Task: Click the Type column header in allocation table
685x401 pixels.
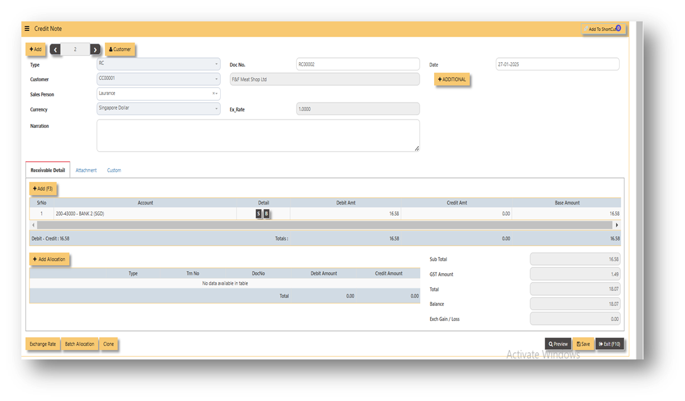Action: point(133,273)
